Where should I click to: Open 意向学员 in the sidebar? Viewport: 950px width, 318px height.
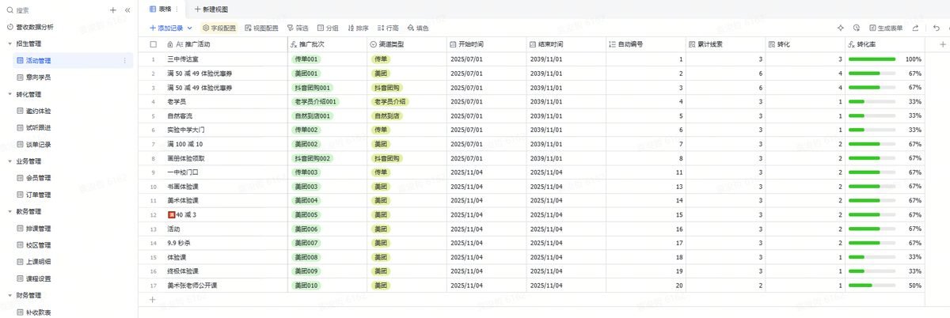(39, 78)
